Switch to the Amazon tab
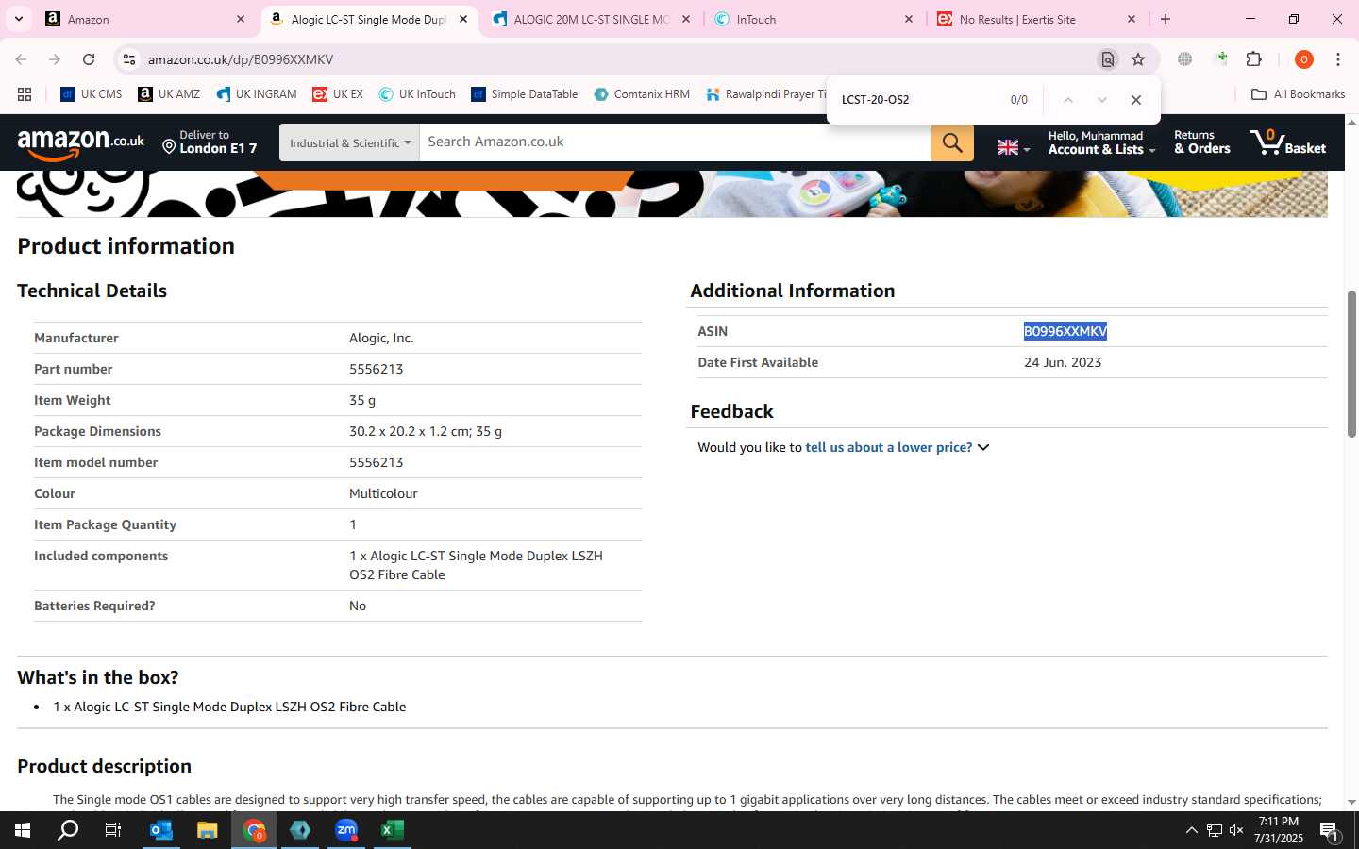Image resolution: width=1359 pixels, height=849 pixels. click(144, 19)
